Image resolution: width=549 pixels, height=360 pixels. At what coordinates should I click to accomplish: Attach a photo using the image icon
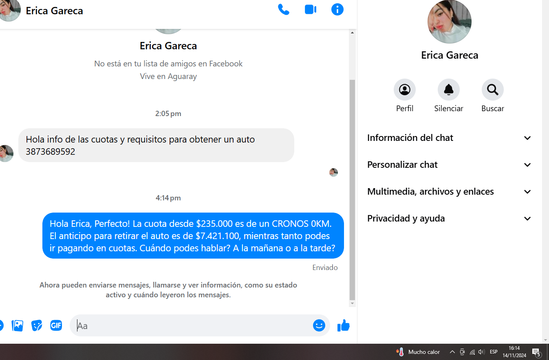(18, 325)
